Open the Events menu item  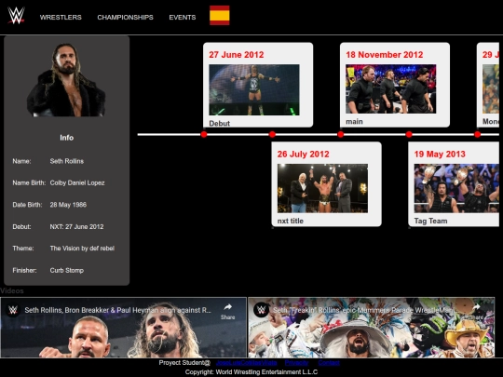tap(183, 18)
